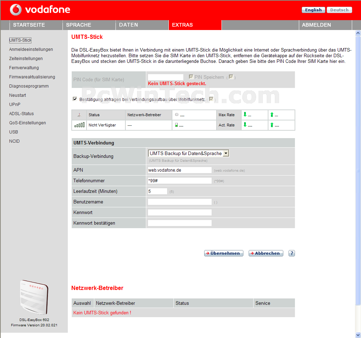Open UPnP settings
Viewport: 361px width, 338px height.
click(15, 105)
